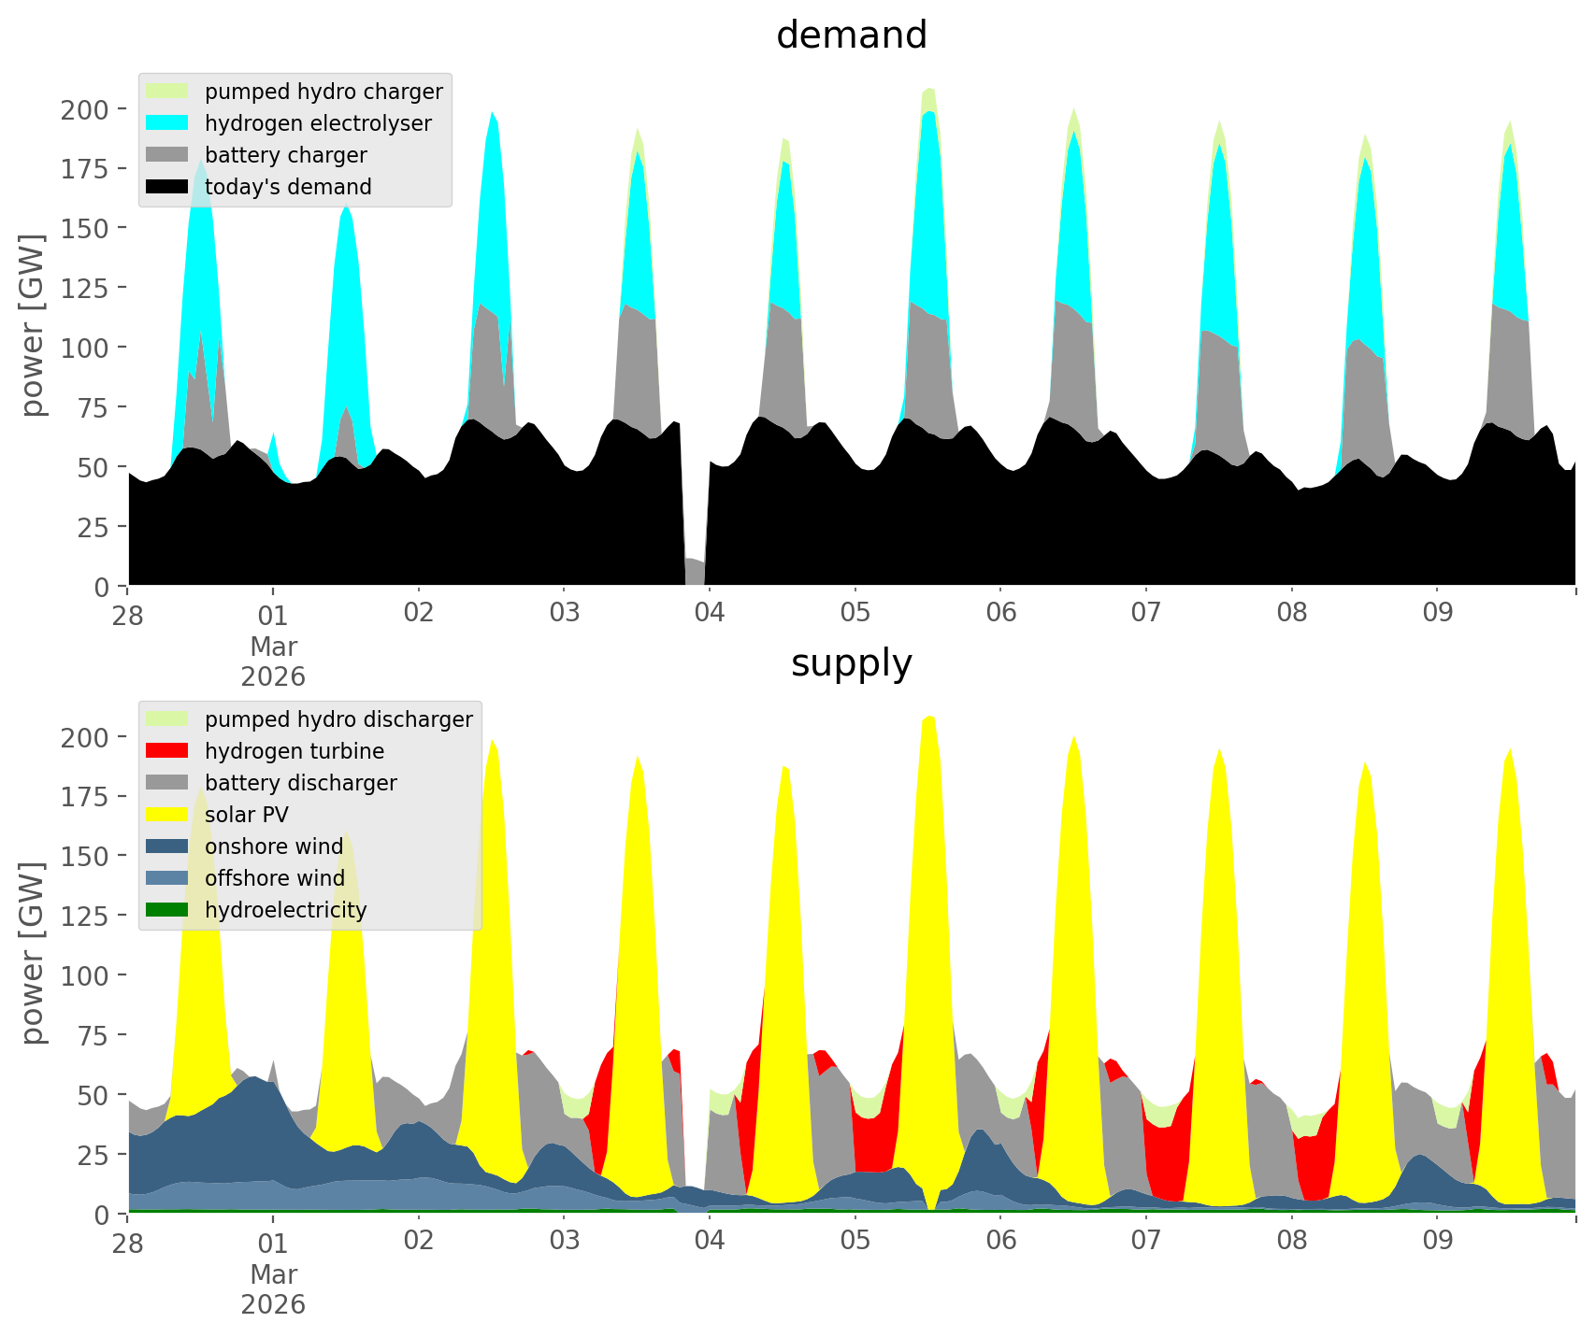The image size is (1595, 1337).
Task: Click the dark blue onshore wind swatch
Action: point(167,846)
